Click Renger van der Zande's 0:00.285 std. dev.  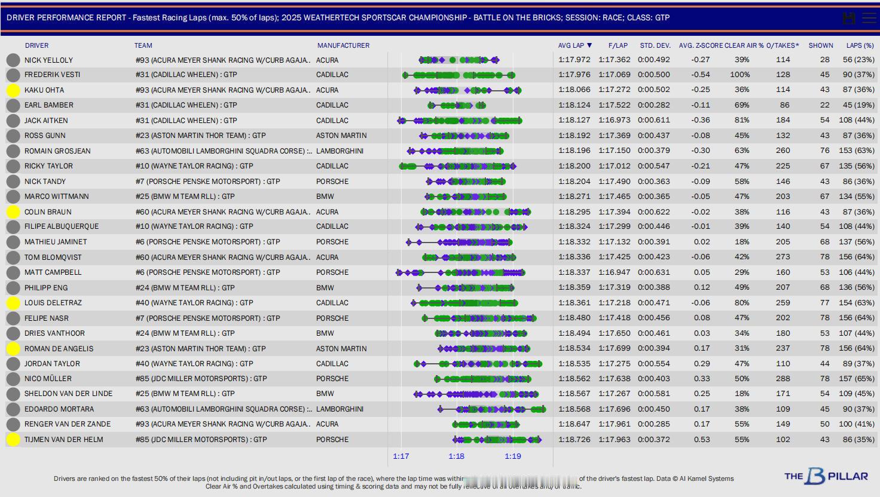tap(654, 424)
